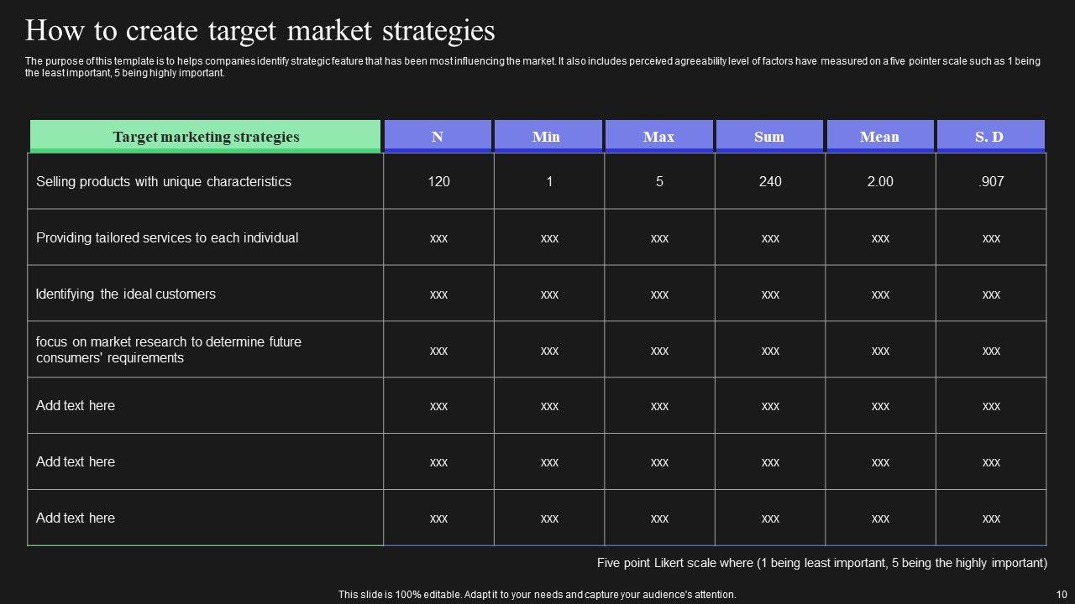The height and width of the screenshot is (604, 1075).
Task: Click the Five point Likert scale footnote
Action: point(821,563)
